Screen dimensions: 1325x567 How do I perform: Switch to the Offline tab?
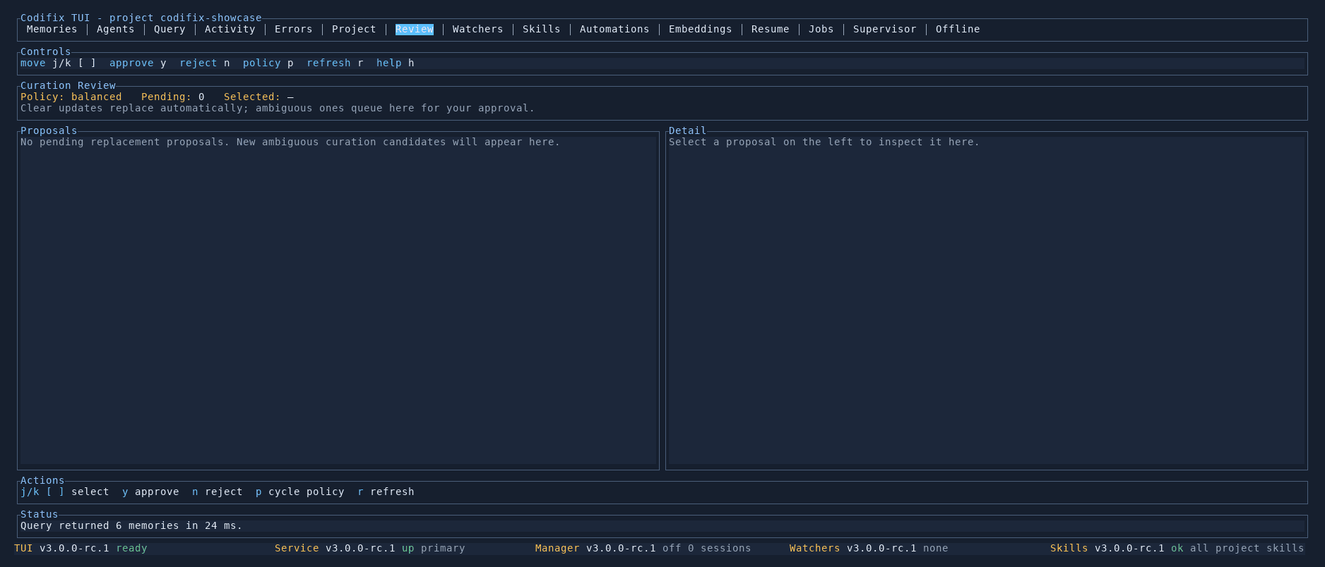tap(958, 29)
